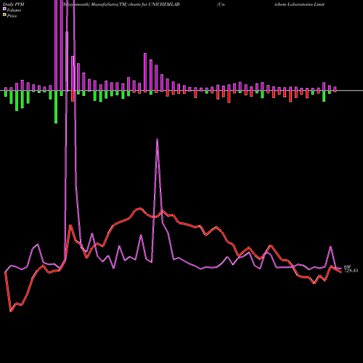This screenshot has height=363, width=363.
Task: Click the "UNICHEMLAB" symbol in the title
Action: [x=163, y=4]
